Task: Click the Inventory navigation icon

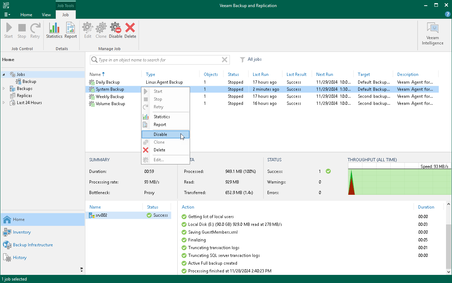Action: pyautogui.click(x=7, y=232)
